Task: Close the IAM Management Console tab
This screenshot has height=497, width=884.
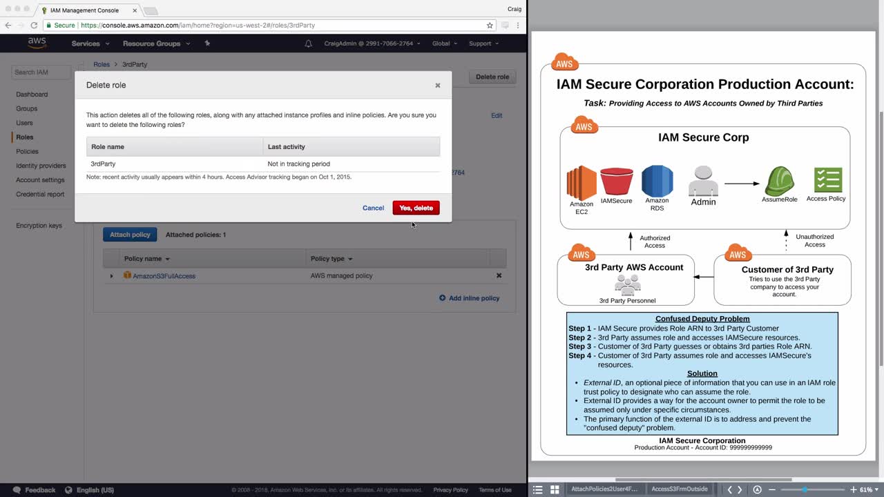Action: [133, 10]
